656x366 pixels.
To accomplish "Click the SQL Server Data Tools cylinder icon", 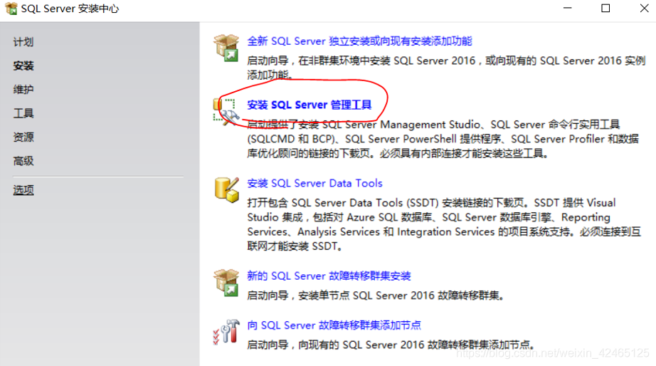I will pyautogui.click(x=226, y=190).
